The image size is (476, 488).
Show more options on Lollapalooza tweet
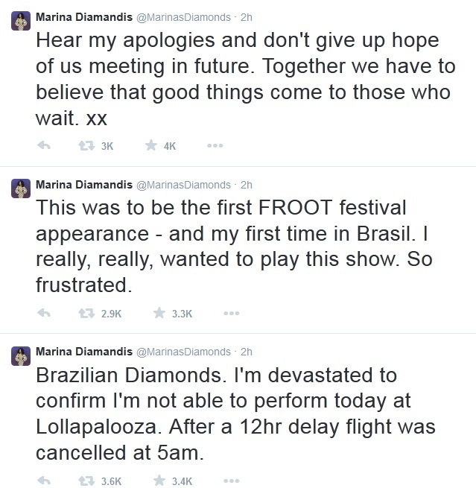pyautogui.click(x=232, y=481)
